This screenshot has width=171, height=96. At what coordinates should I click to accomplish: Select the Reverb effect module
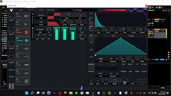tap(23, 81)
